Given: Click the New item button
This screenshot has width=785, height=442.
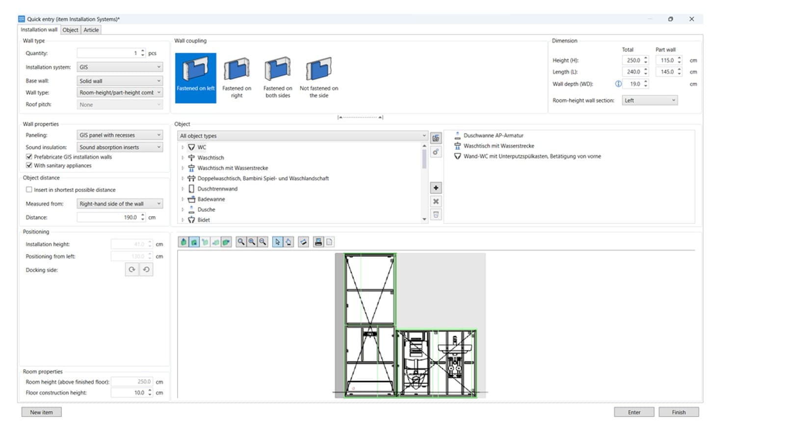Looking at the screenshot, I should coord(41,412).
